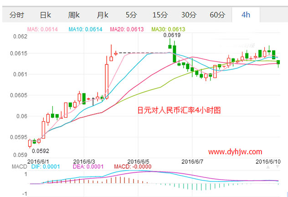Click the 日元对人民币汇率4小时图 title text

point(179,110)
